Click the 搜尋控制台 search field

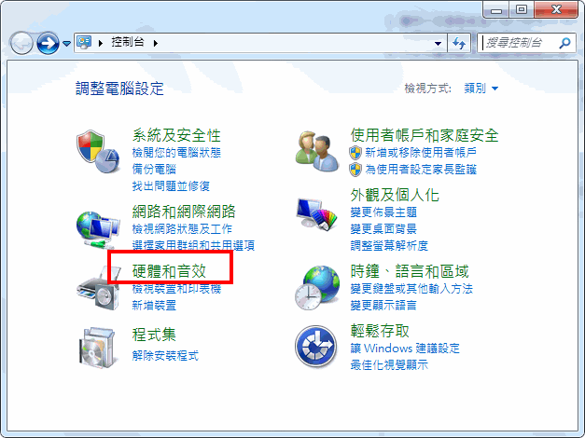point(521,43)
